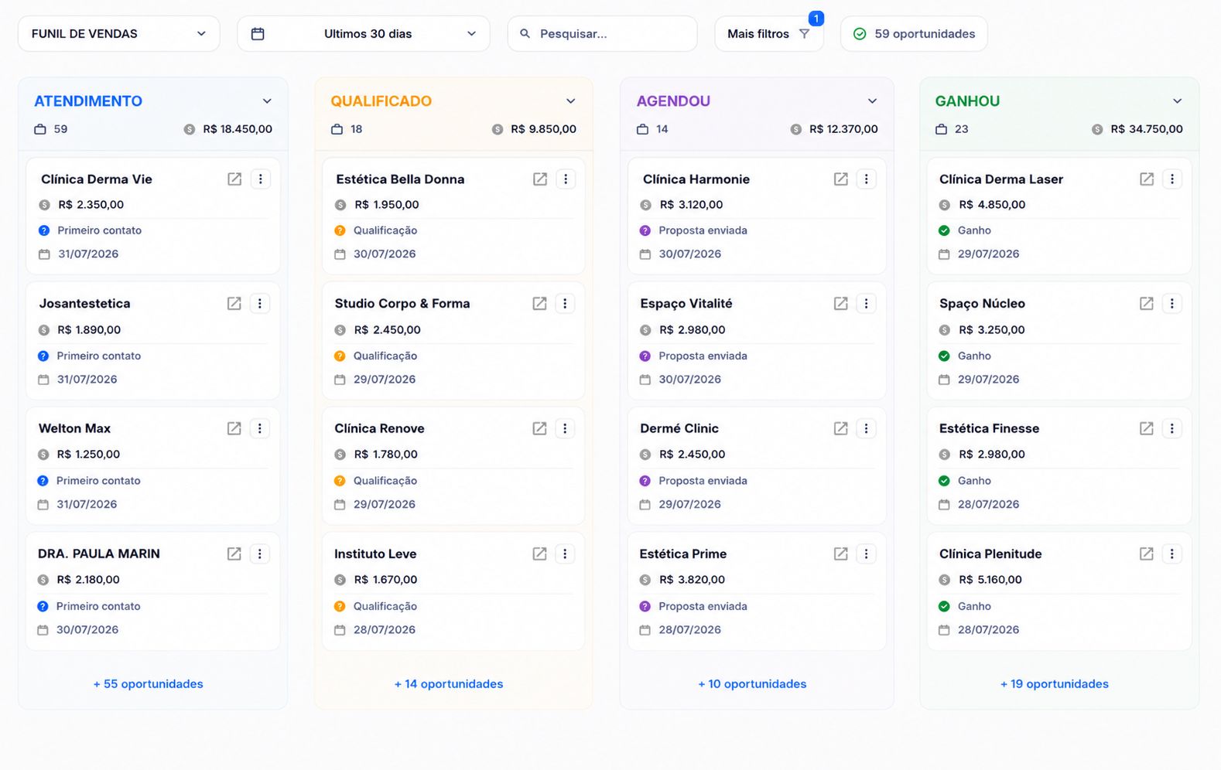This screenshot has width=1221, height=770.
Task: Load + 19 oportunidades in GANHOU
Action: (1055, 684)
